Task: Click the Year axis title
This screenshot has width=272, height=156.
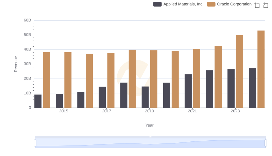Action: (149, 125)
